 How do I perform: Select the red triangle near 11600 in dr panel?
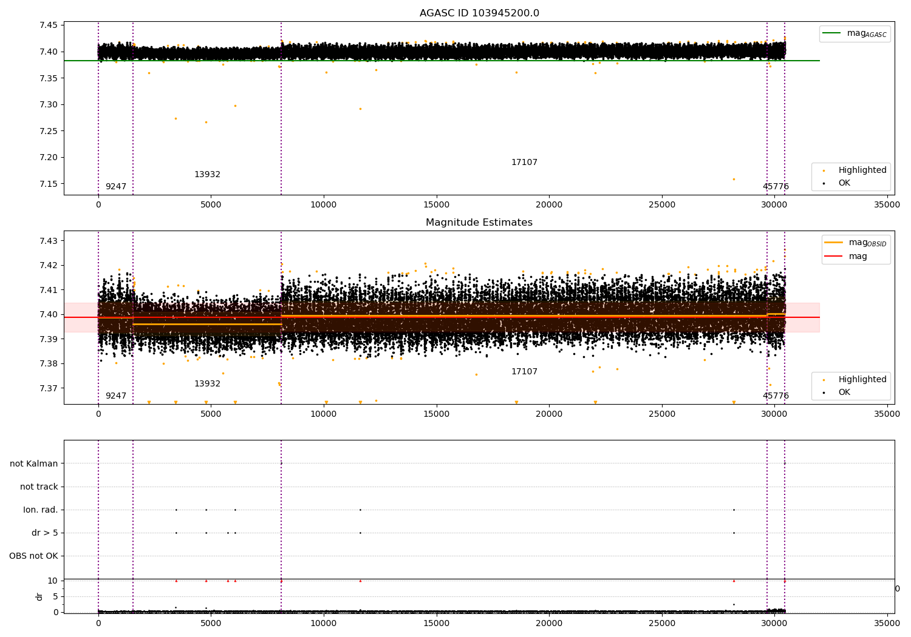360,581
